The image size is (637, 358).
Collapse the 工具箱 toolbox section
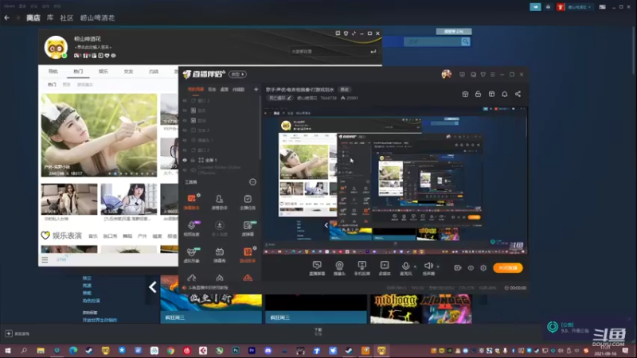tap(252, 182)
